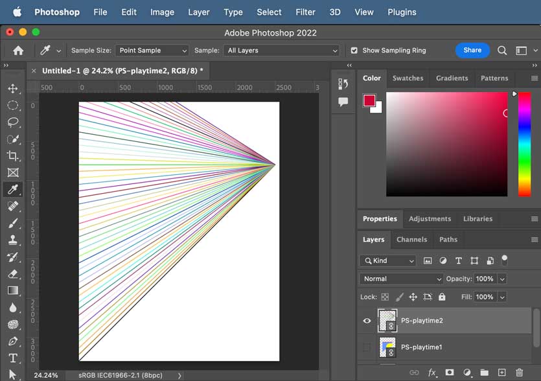Switch to the Swatches tab
Image resolution: width=541 pixels, height=381 pixels.
408,78
